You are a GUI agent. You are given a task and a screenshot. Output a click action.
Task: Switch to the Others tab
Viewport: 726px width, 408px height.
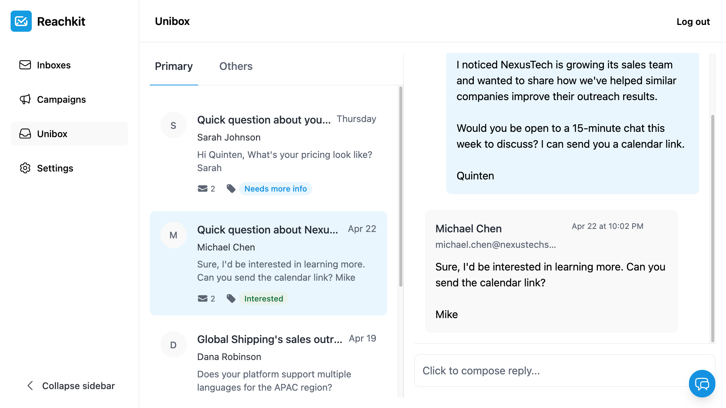click(236, 66)
